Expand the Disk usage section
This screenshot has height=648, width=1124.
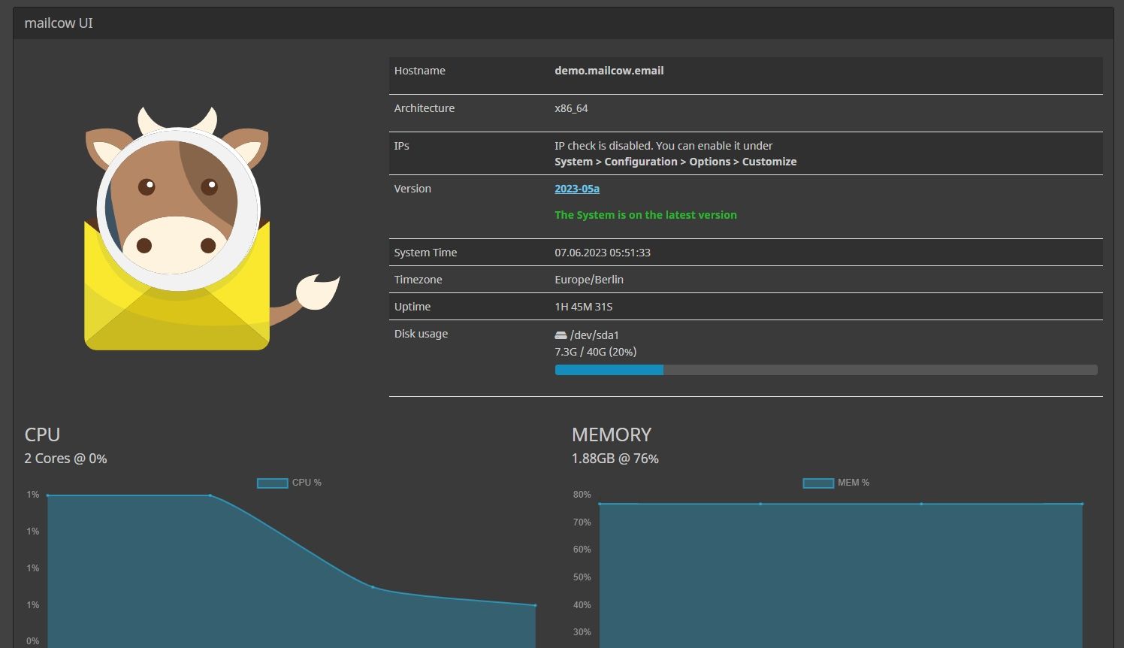(421, 334)
